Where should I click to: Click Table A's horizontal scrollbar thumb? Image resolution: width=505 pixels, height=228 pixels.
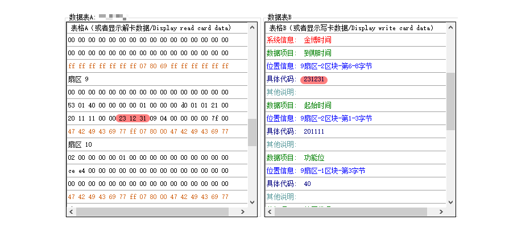[152, 212]
